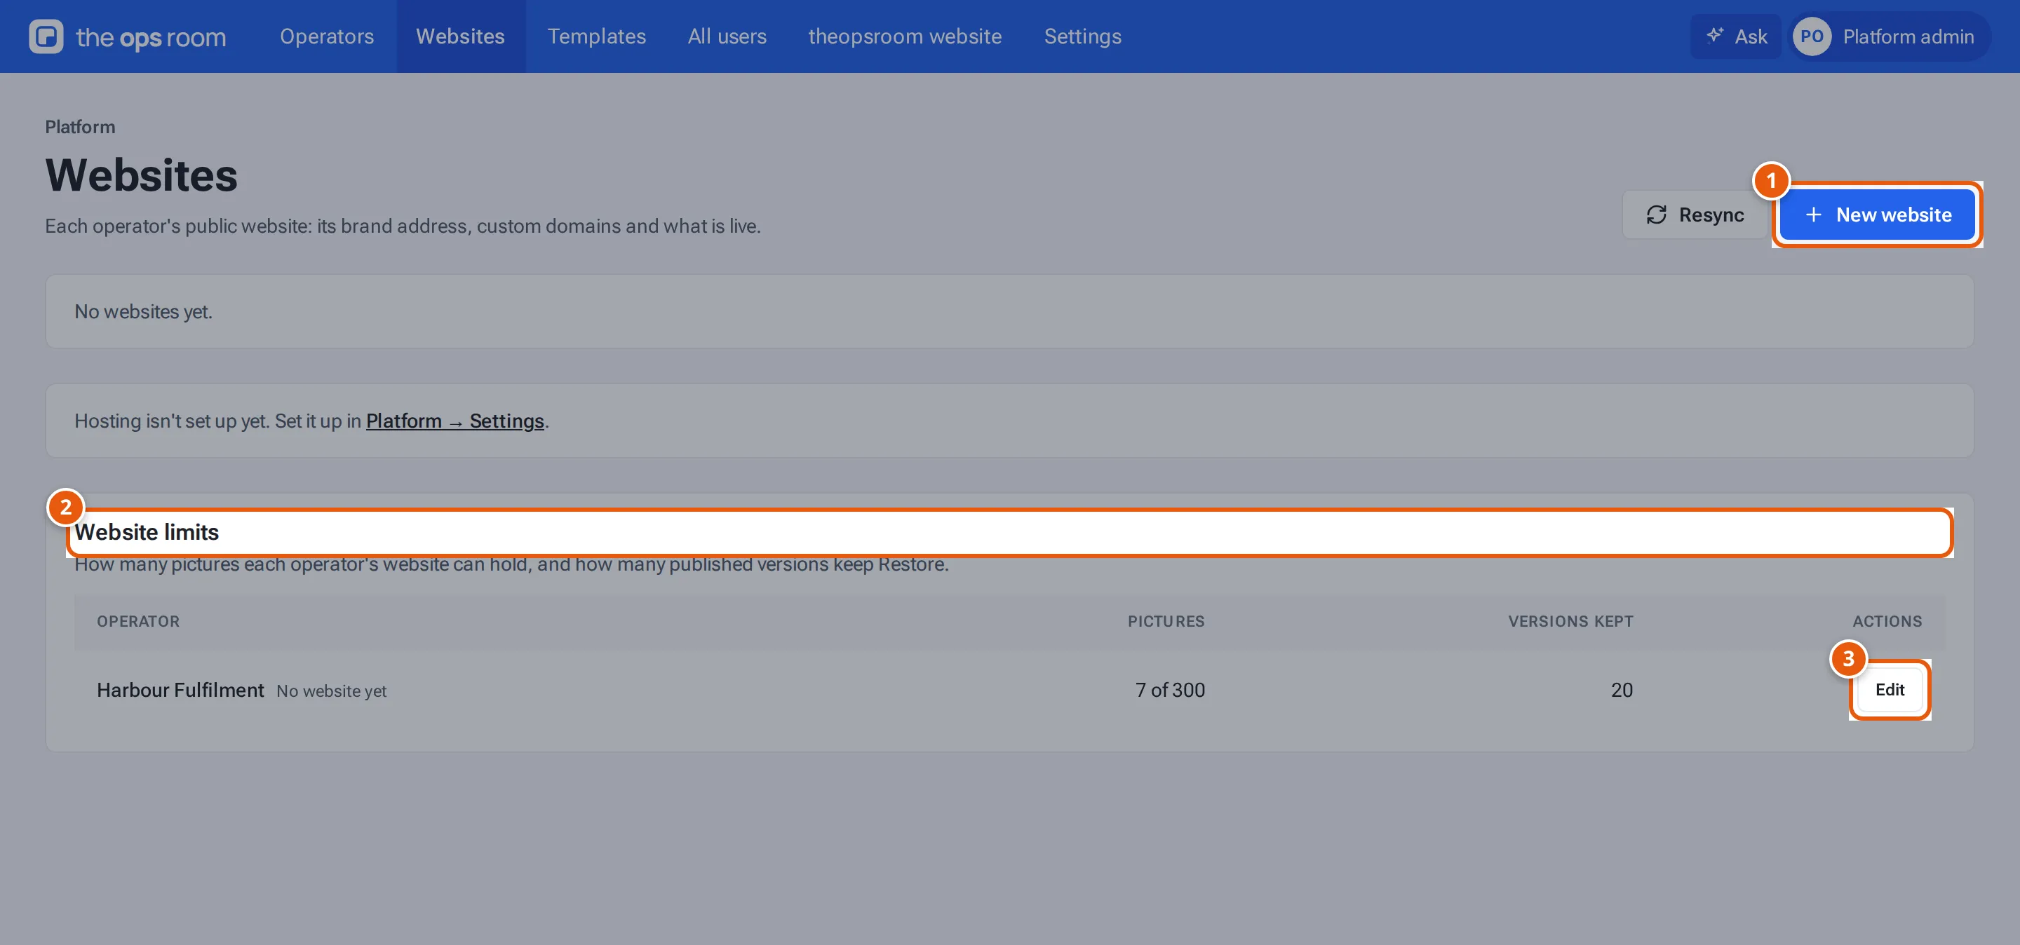Switch to Templates tab

point(597,36)
